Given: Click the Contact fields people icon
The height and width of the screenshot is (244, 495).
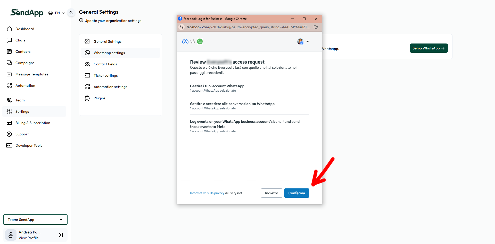Looking at the screenshot, I should [x=87, y=64].
